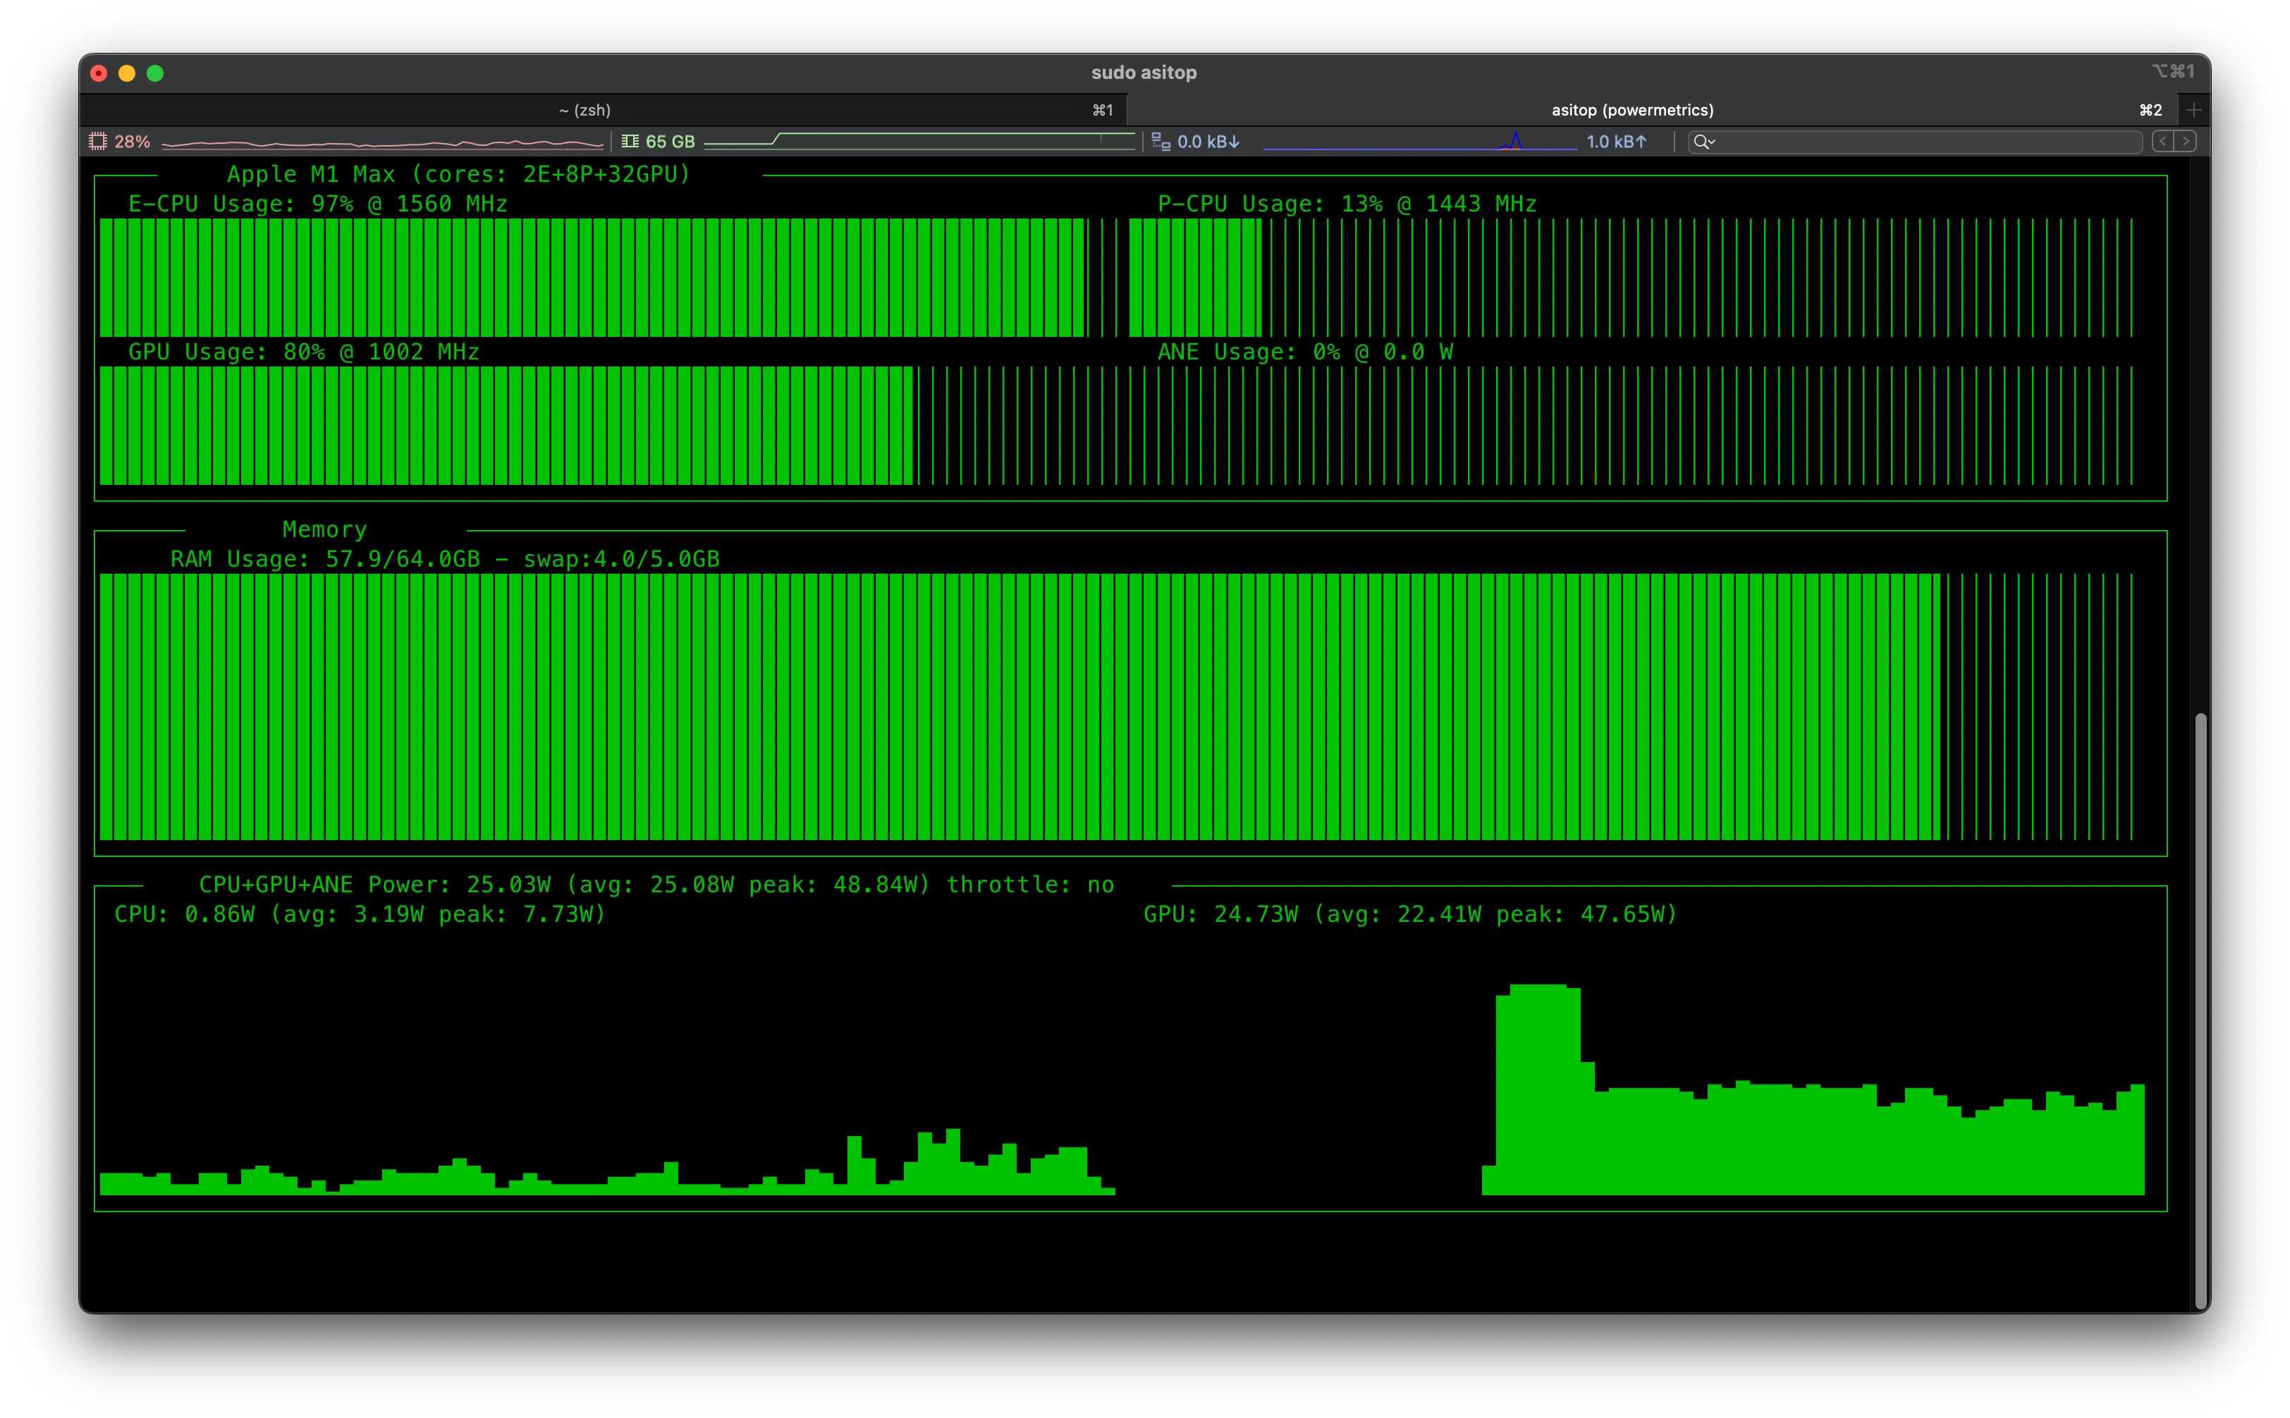
Task: Click the search magnifier icon
Action: point(1699,142)
